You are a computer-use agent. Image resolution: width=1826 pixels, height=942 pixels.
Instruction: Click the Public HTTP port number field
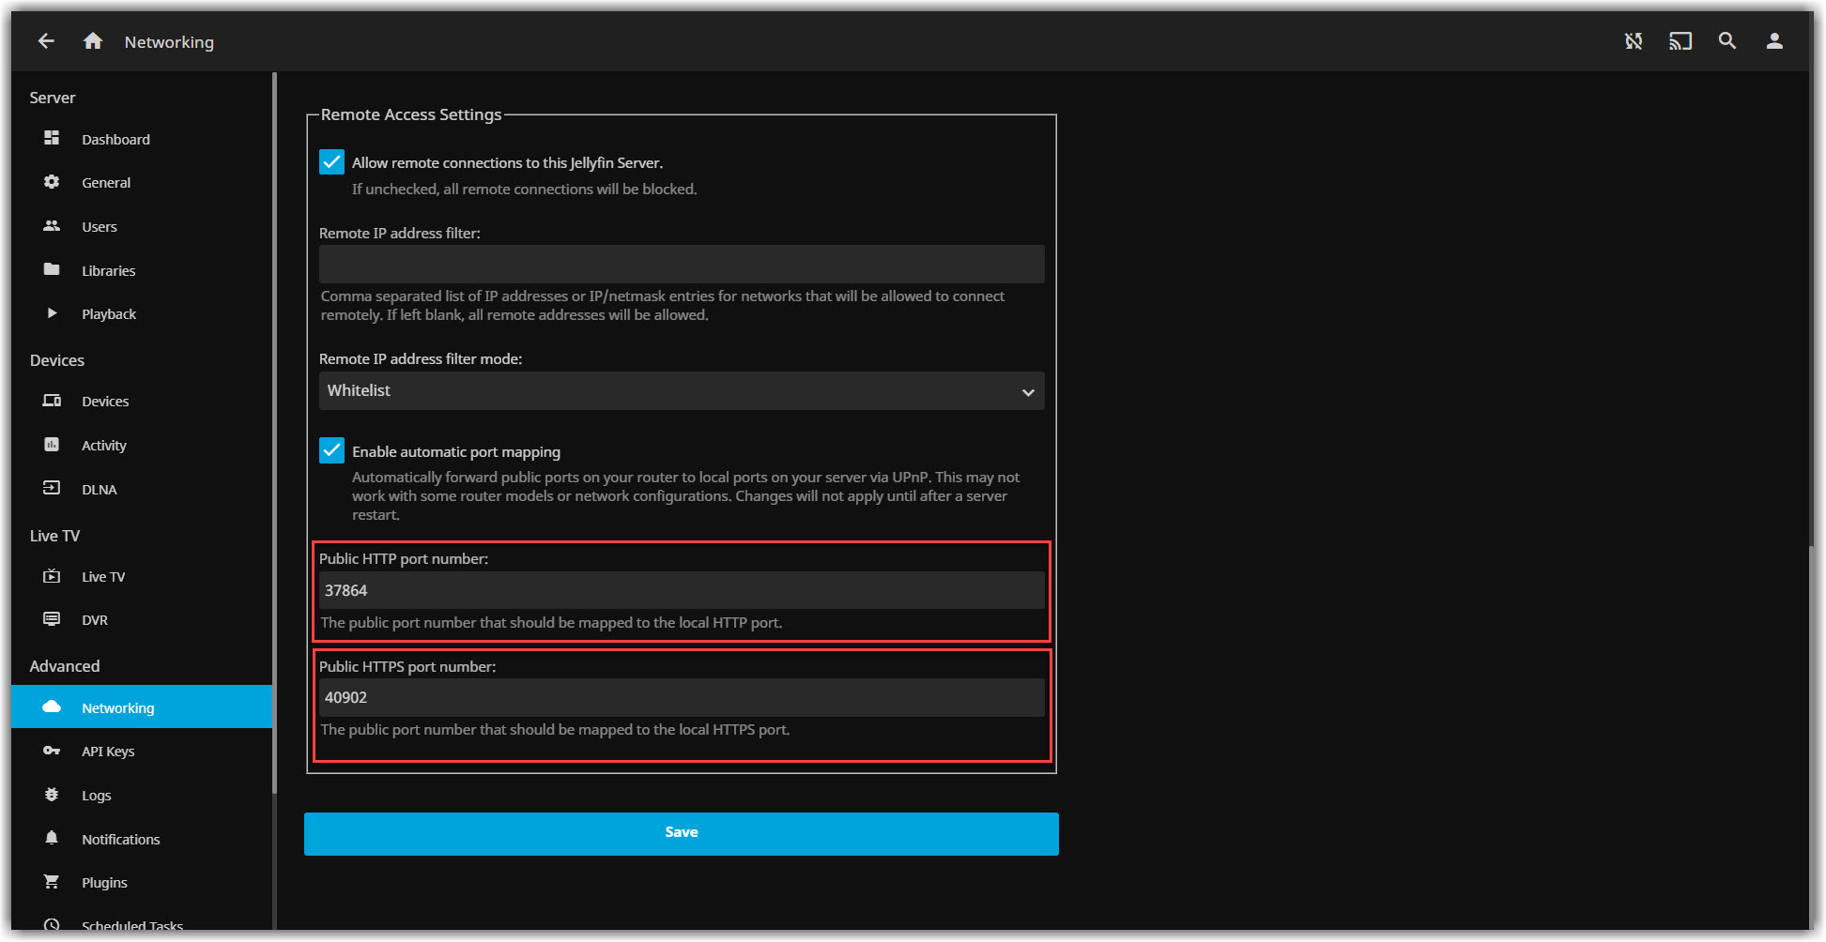click(682, 590)
